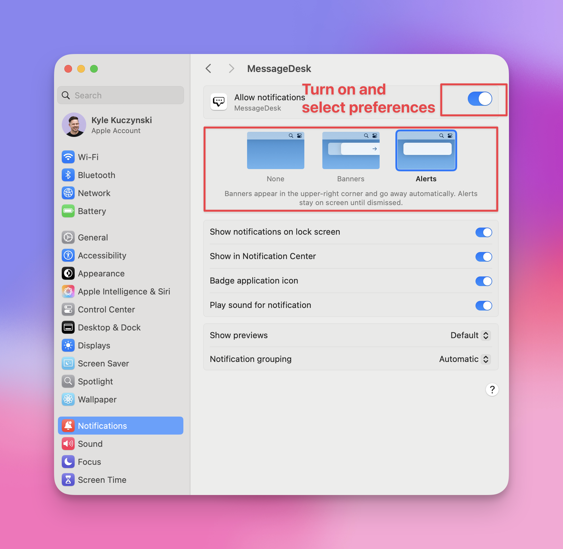Toggle Allow notifications for MessageDesk
This screenshot has height=549, width=563.
pyautogui.click(x=480, y=99)
